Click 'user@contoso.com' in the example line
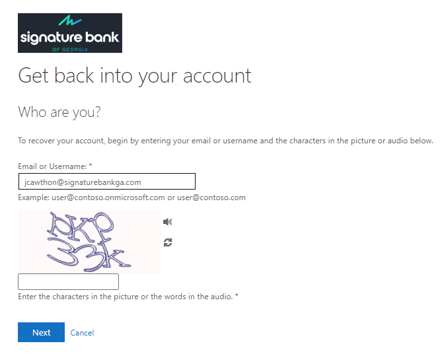 point(211,197)
